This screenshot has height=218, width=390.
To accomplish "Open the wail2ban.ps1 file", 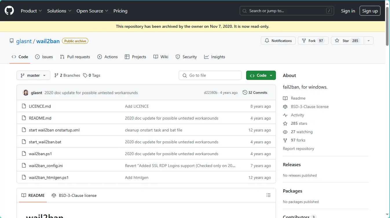I will pos(40,154).
